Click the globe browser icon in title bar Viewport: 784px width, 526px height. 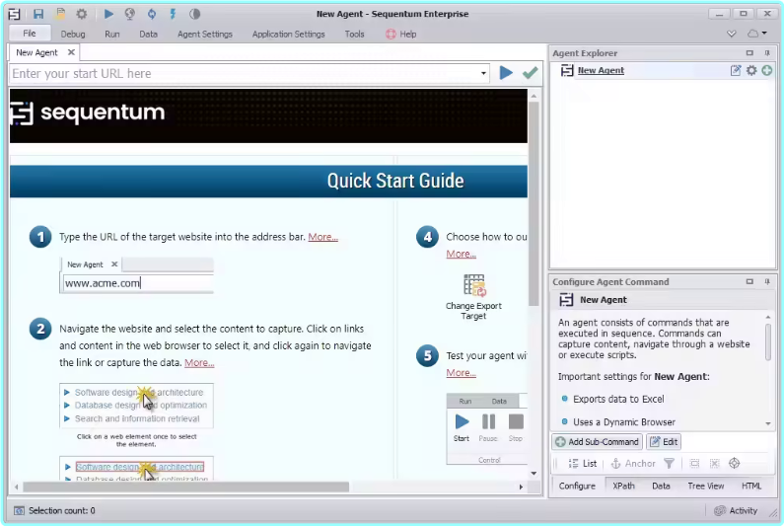[130, 14]
